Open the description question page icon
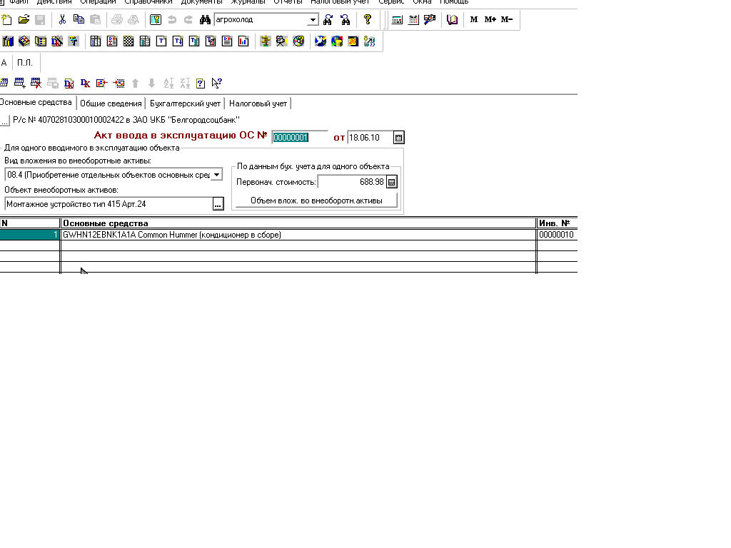The width and height of the screenshot is (731, 548). coord(201,83)
